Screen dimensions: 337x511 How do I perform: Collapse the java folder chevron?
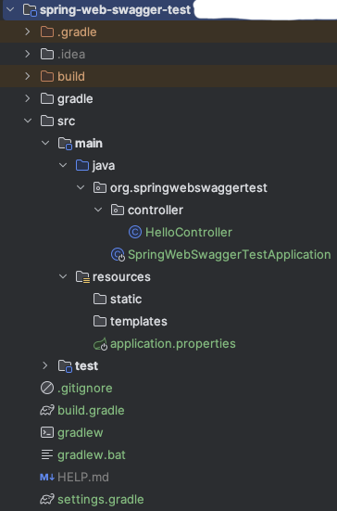(63, 165)
